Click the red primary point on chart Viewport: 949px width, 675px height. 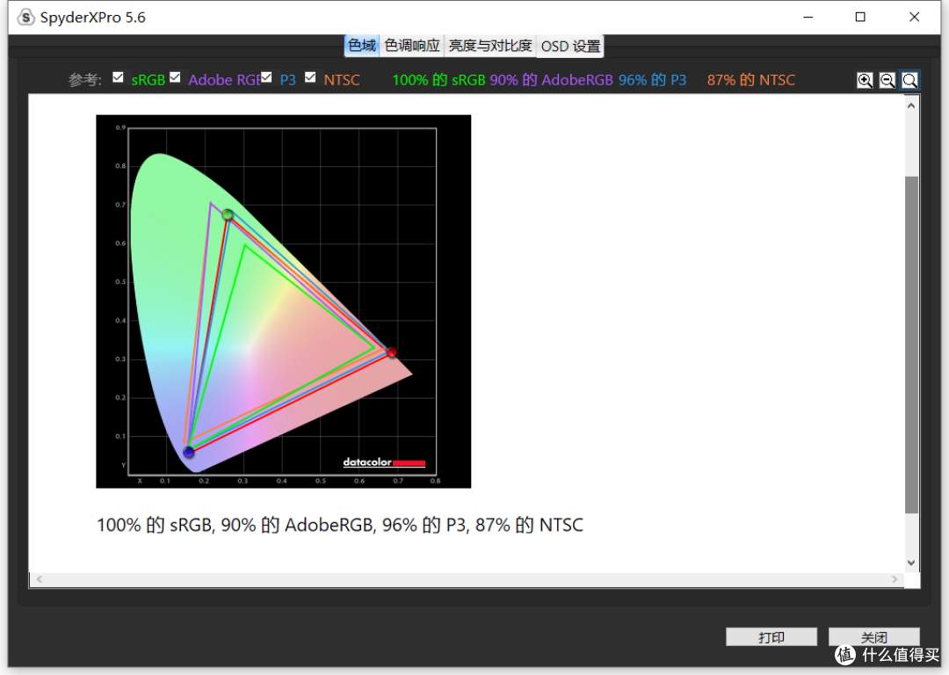point(392,352)
